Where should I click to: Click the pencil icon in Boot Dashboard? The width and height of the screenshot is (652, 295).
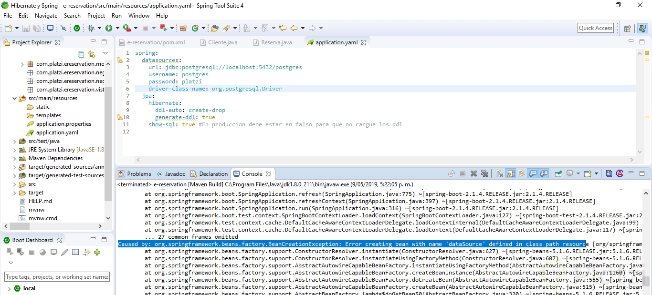[x=64, y=252]
